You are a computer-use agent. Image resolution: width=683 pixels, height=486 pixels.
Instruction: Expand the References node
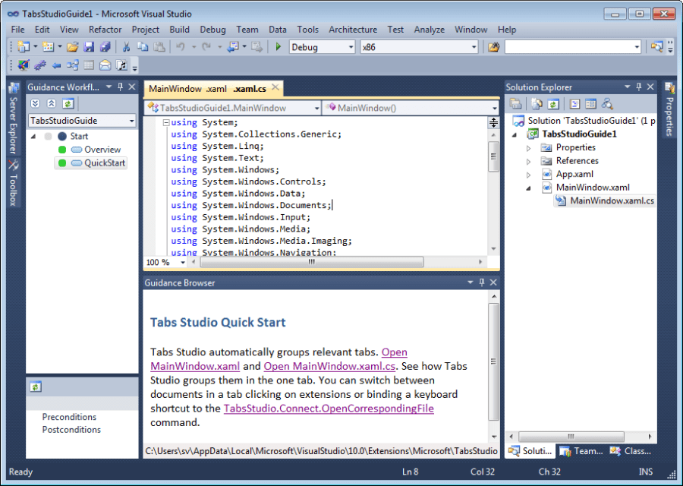[x=530, y=160]
